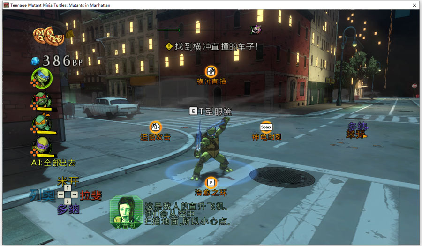422x246 pixels.
Task: Close the game window
Action: pos(414,5)
